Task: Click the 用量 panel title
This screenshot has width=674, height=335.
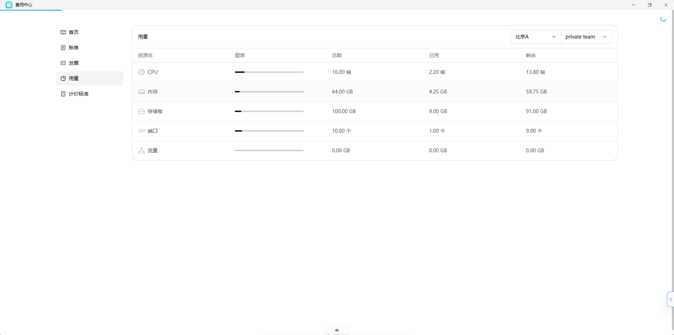Action: 143,37
